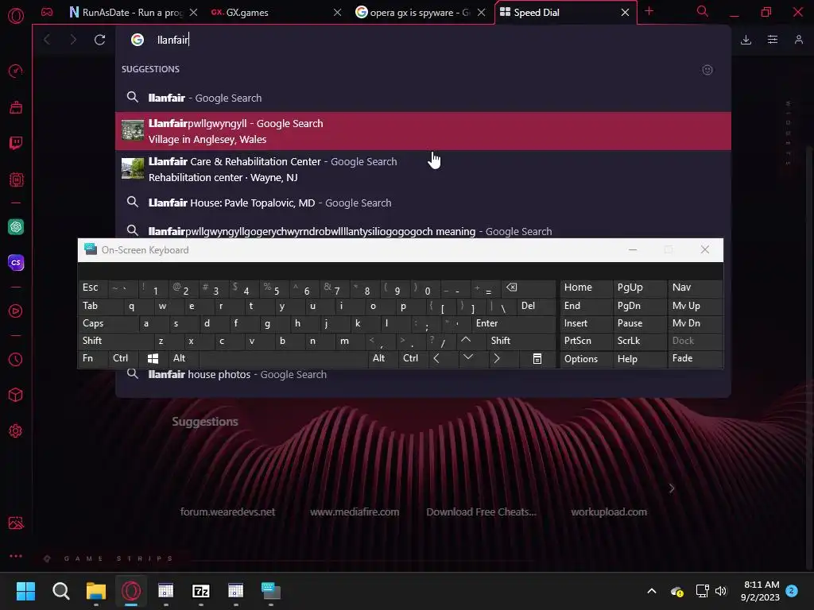Image resolution: width=814 pixels, height=610 pixels.
Task: Select the 'llanfair - Google Search' suggestion
Action: (423, 98)
